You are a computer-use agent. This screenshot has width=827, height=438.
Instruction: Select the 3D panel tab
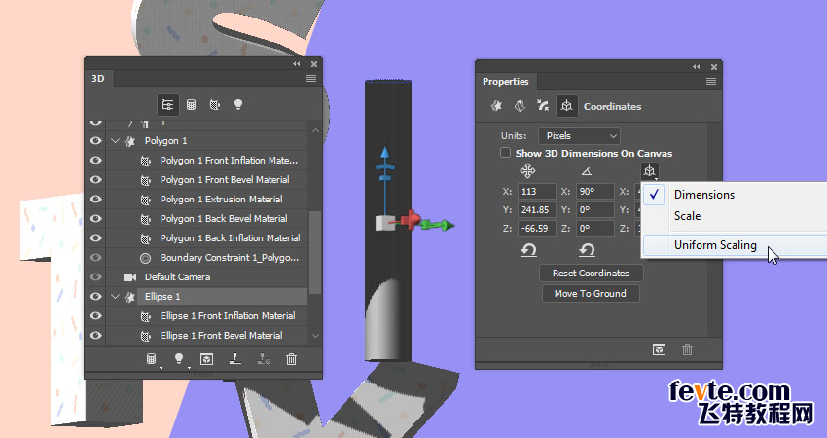(x=98, y=78)
